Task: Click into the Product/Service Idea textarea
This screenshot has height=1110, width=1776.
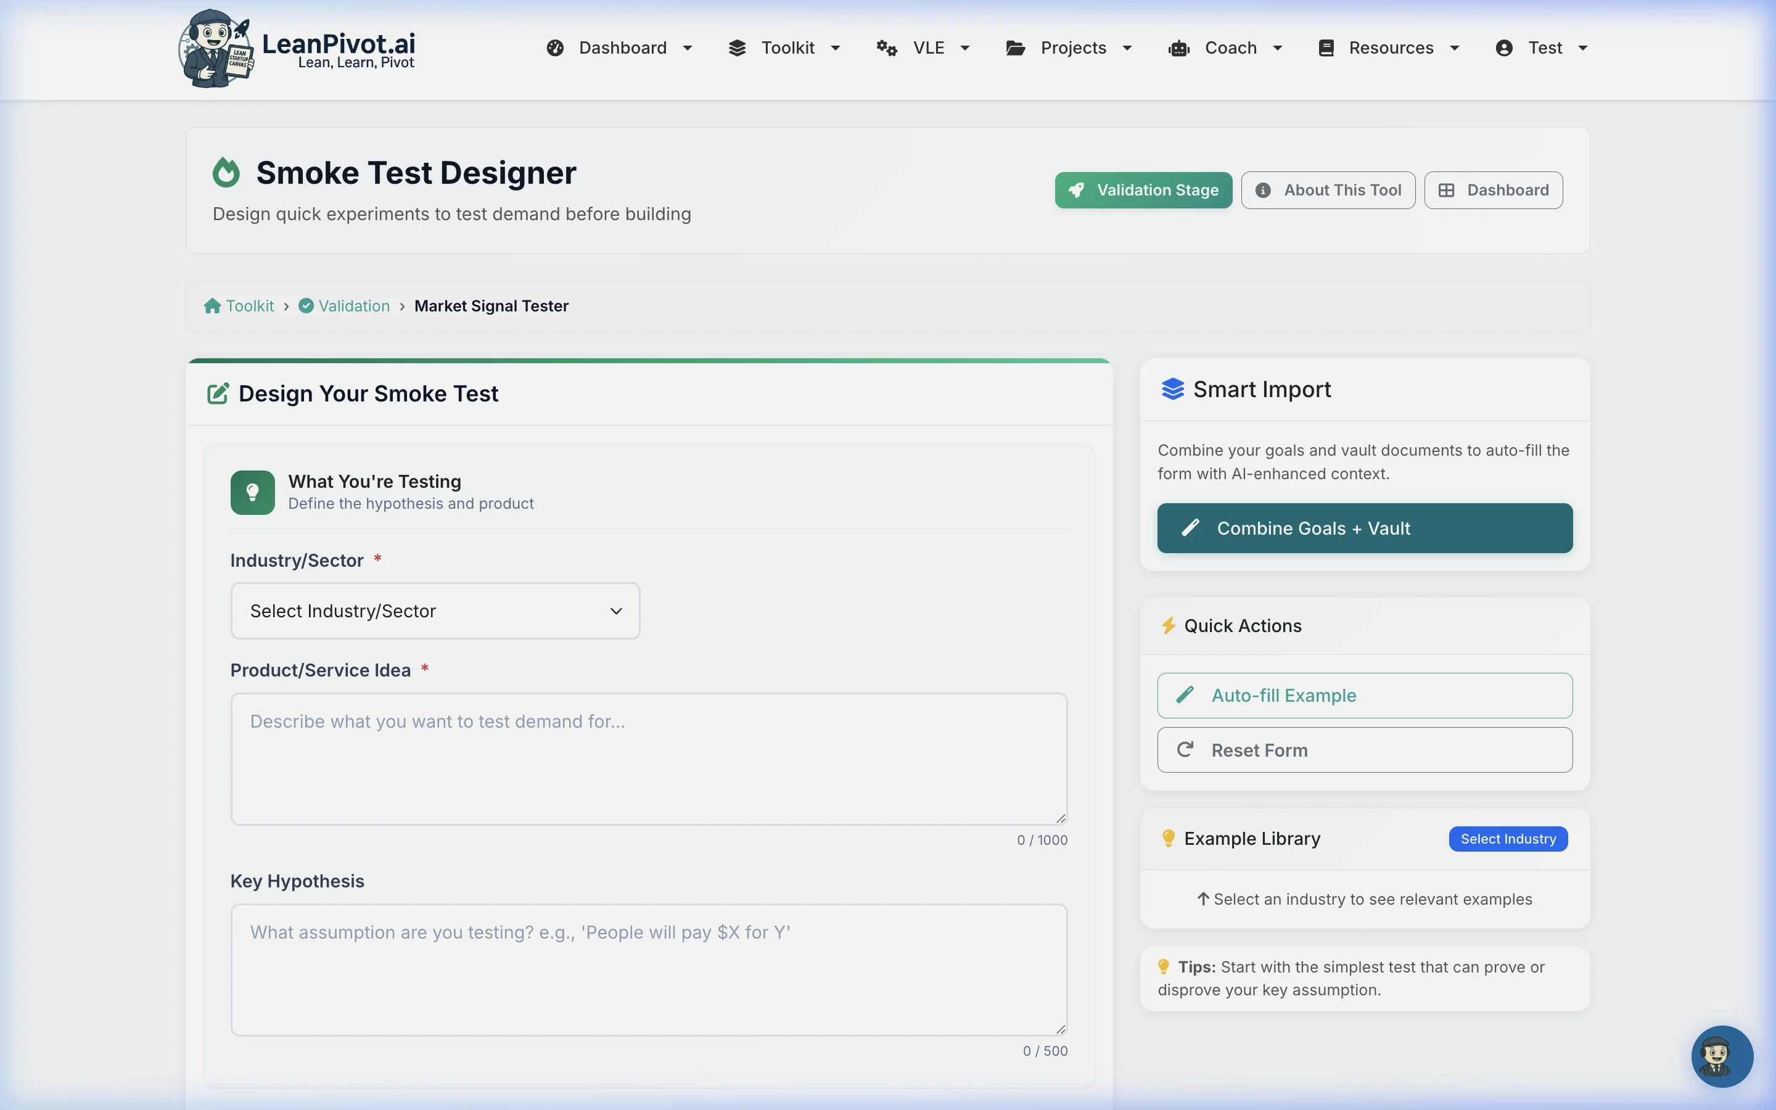Action: pyautogui.click(x=649, y=758)
